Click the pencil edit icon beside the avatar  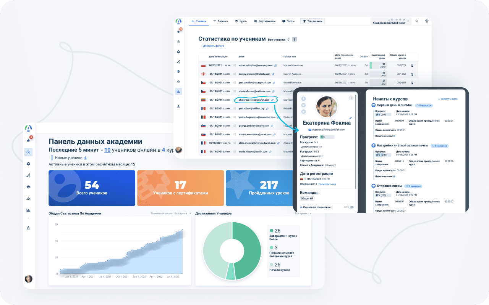[351, 118]
